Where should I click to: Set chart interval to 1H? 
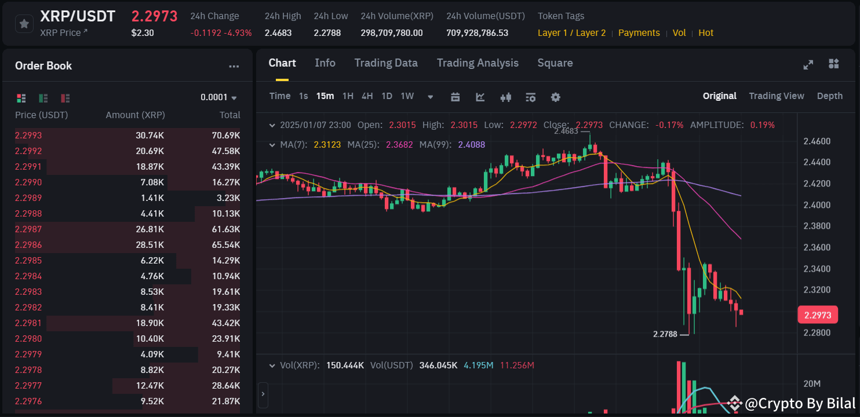coord(348,96)
